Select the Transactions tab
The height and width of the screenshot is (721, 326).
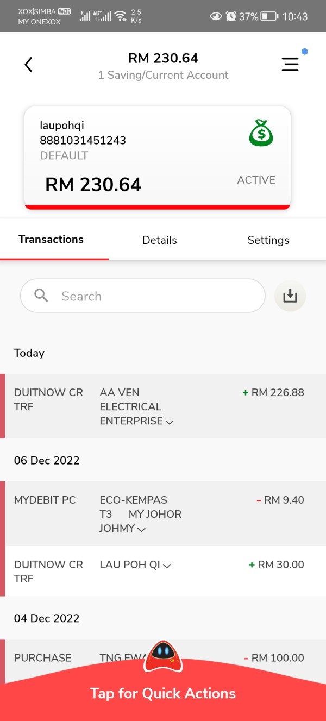51,240
